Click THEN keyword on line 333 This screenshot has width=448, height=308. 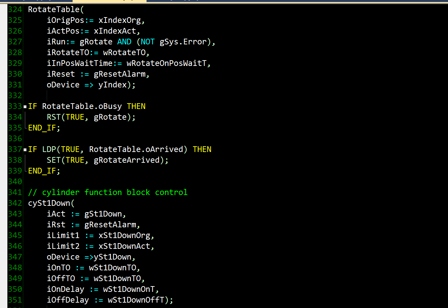click(x=136, y=106)
